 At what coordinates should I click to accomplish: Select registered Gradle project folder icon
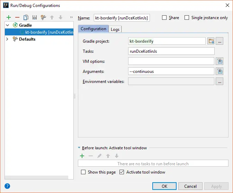[x=211, y=41]
